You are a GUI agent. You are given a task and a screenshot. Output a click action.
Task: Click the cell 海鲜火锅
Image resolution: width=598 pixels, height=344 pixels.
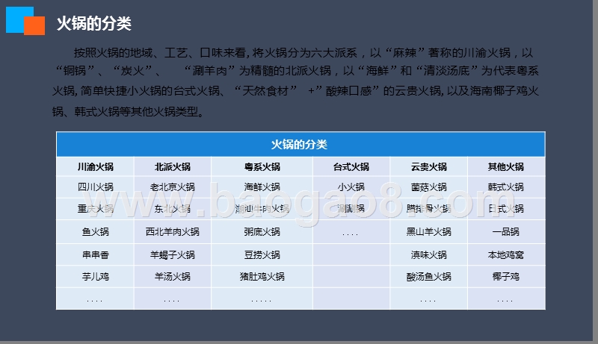coord(262,187)
